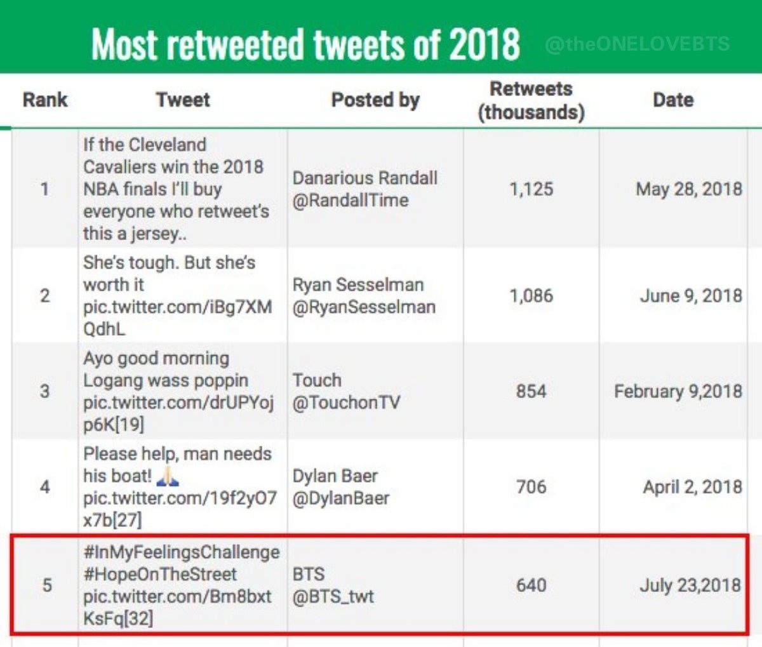The width and height of the screenshot is (762, 647).
Task: Open the @DylanBaer handle
Action: click(341, 498)
